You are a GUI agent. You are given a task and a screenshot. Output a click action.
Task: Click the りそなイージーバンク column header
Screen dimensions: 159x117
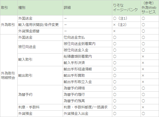(x=126, y=8)
